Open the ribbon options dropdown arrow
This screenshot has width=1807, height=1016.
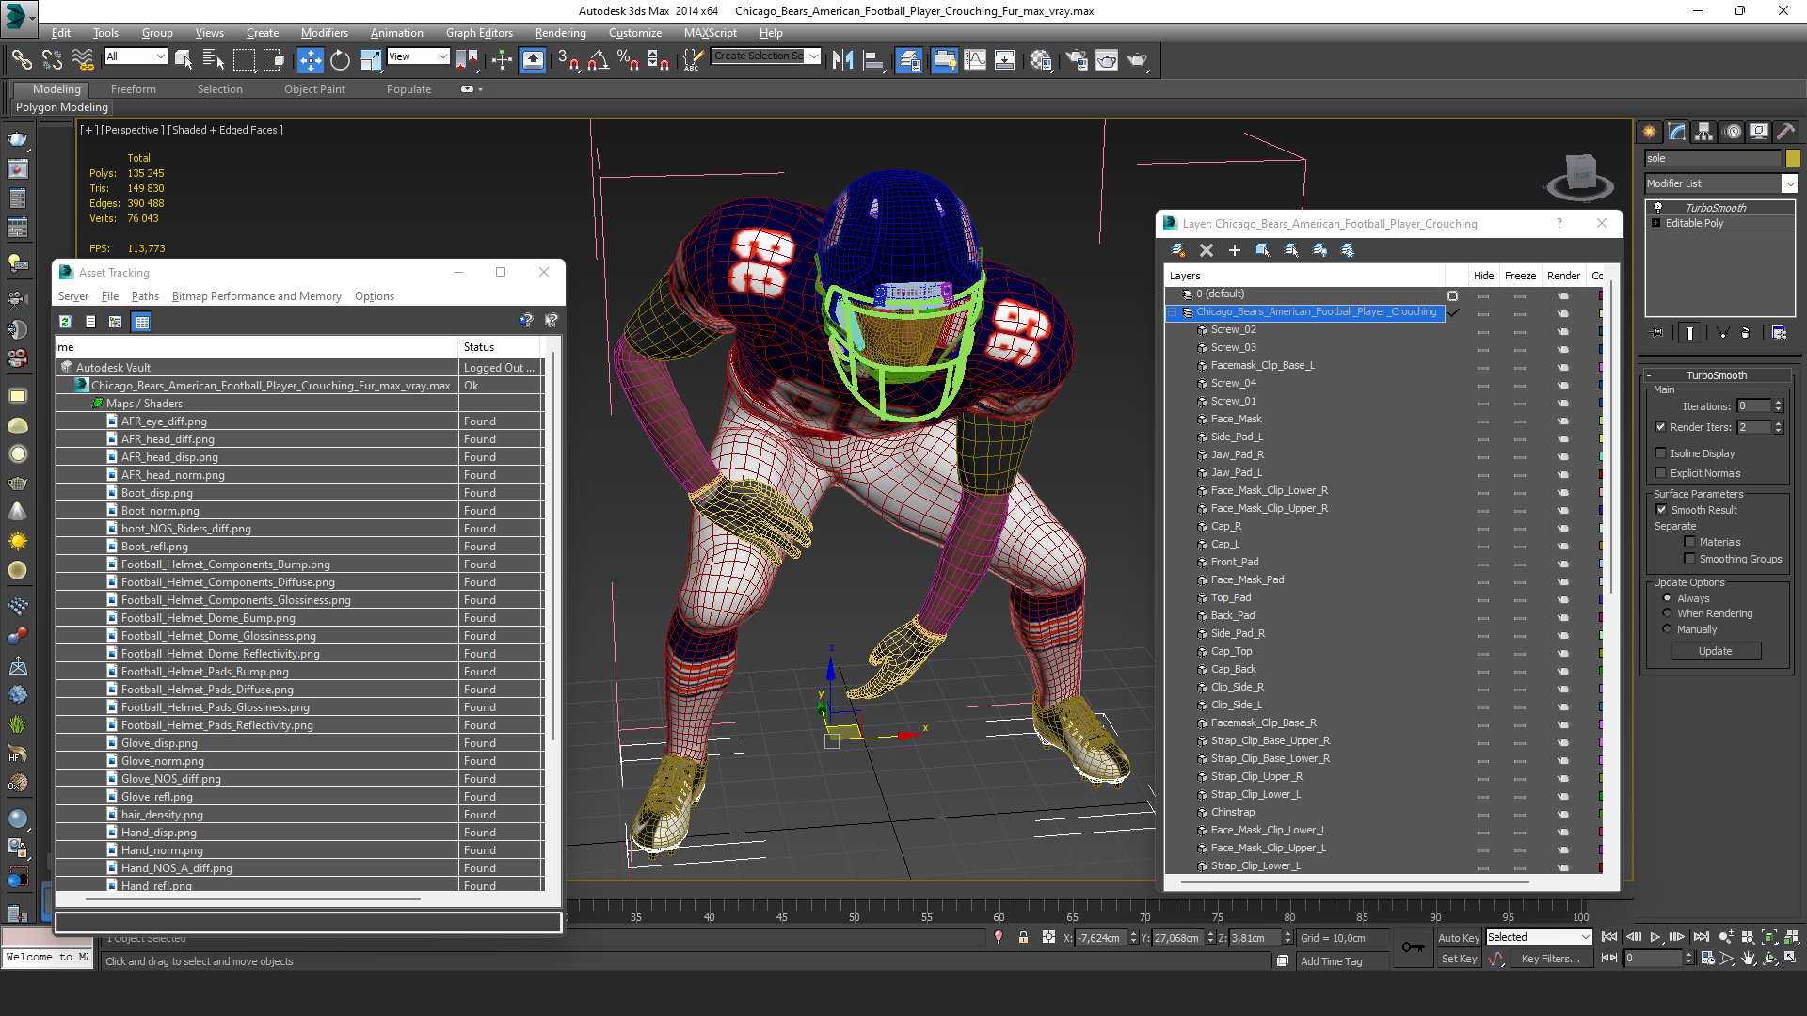click(x=481, y=89)
